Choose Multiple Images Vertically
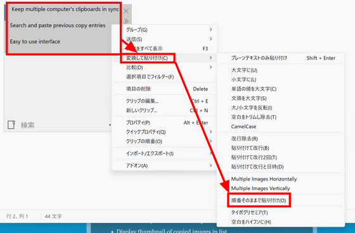355x233 pixels. (x=281, y=188)
